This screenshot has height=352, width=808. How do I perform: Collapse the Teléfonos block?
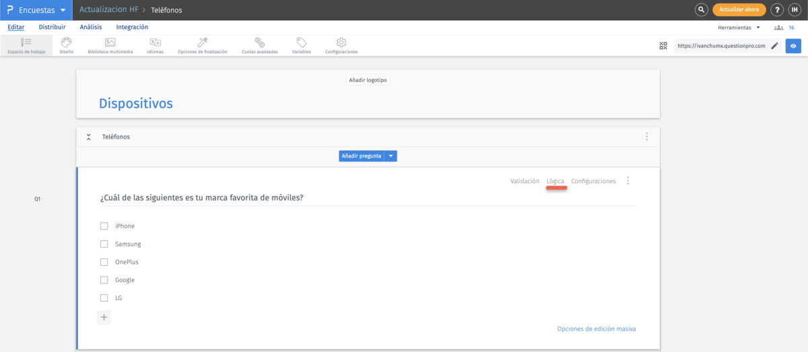[x=88, y=137]
